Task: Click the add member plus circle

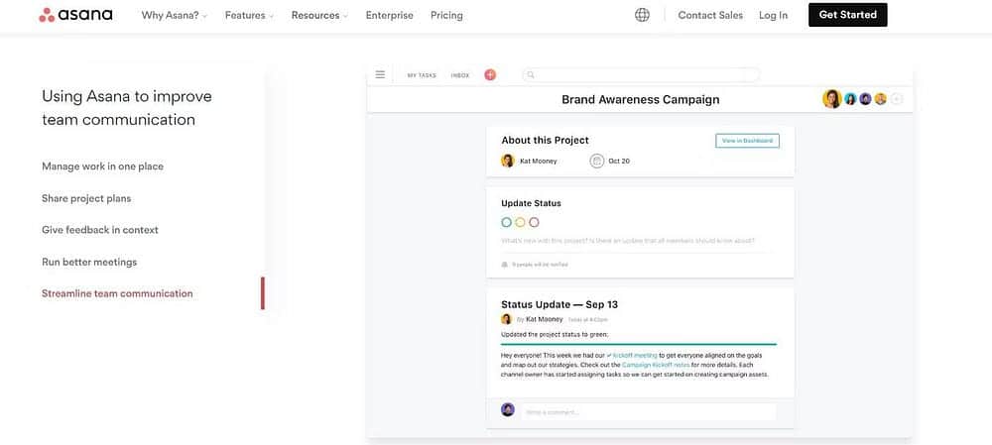Action: [x=897, y=99]
